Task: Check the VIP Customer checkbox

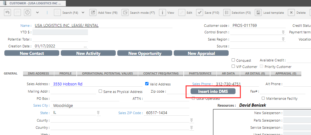Action: [233, 66]
